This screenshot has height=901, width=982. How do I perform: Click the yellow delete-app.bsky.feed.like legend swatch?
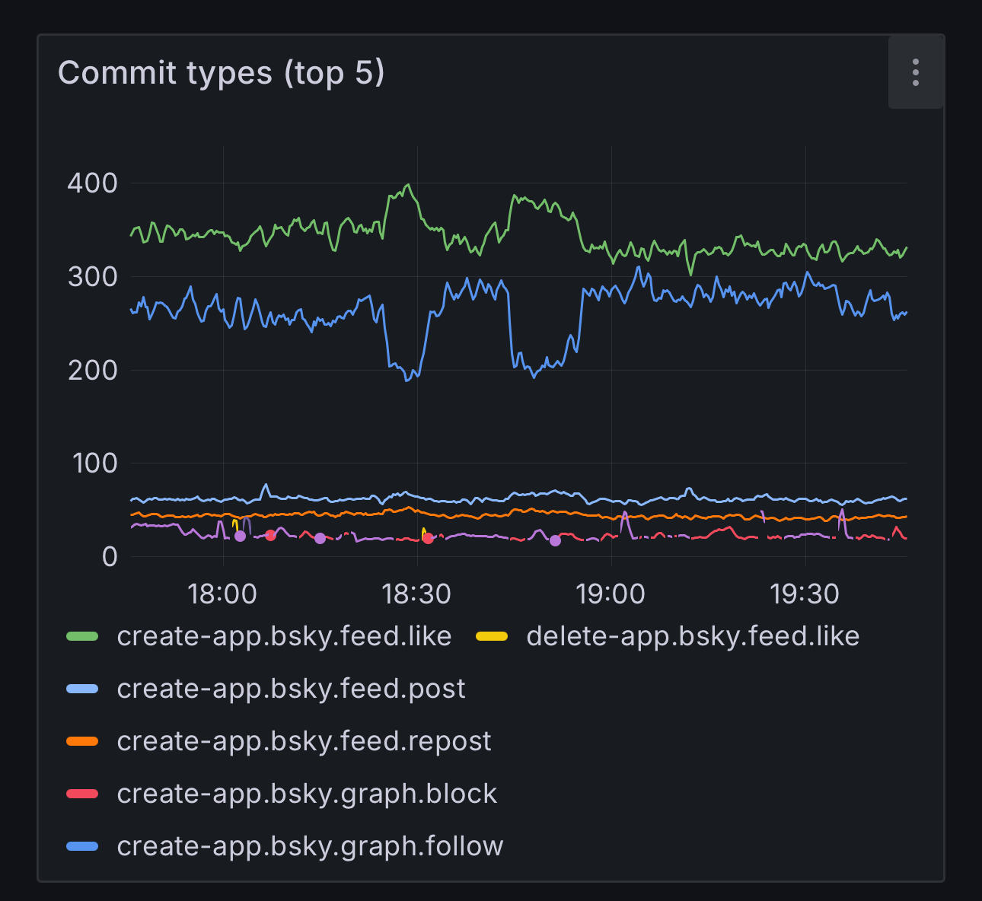click(x=492, y=636)
